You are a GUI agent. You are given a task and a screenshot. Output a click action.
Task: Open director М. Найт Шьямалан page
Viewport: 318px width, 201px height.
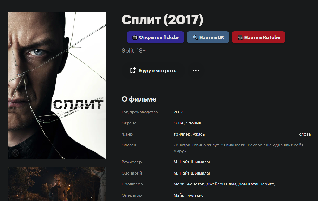tap(192, 162)
